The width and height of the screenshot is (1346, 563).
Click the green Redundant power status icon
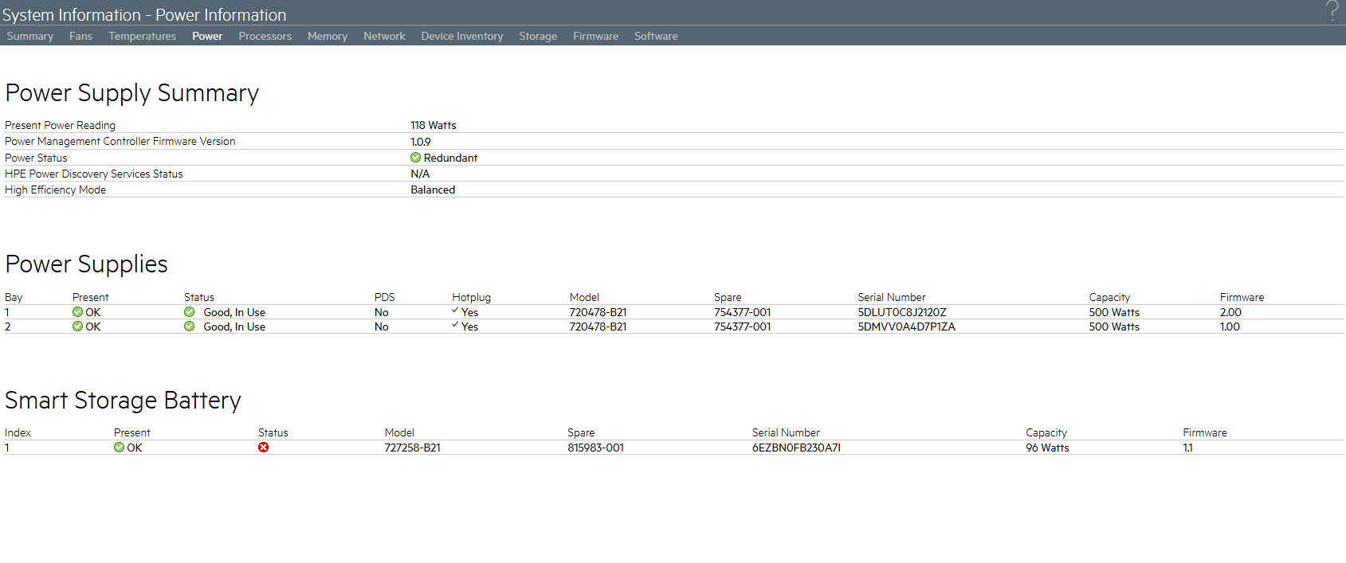[415, 158]
